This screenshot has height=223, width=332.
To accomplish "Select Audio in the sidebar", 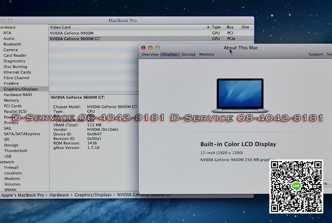I will 9,39.
